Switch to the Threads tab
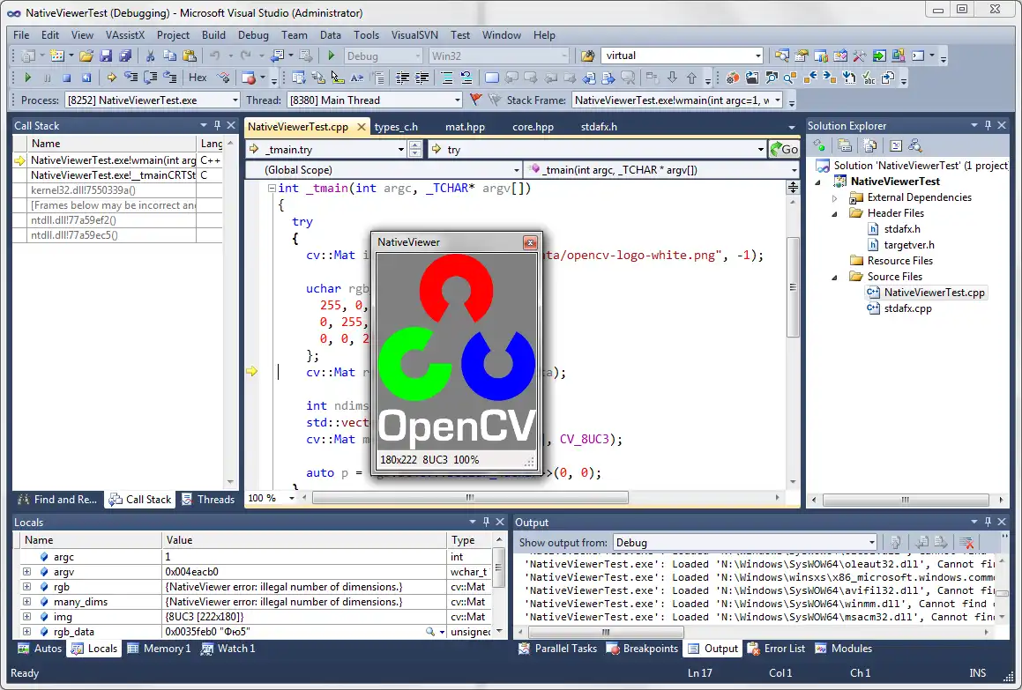 click(209, 499)
